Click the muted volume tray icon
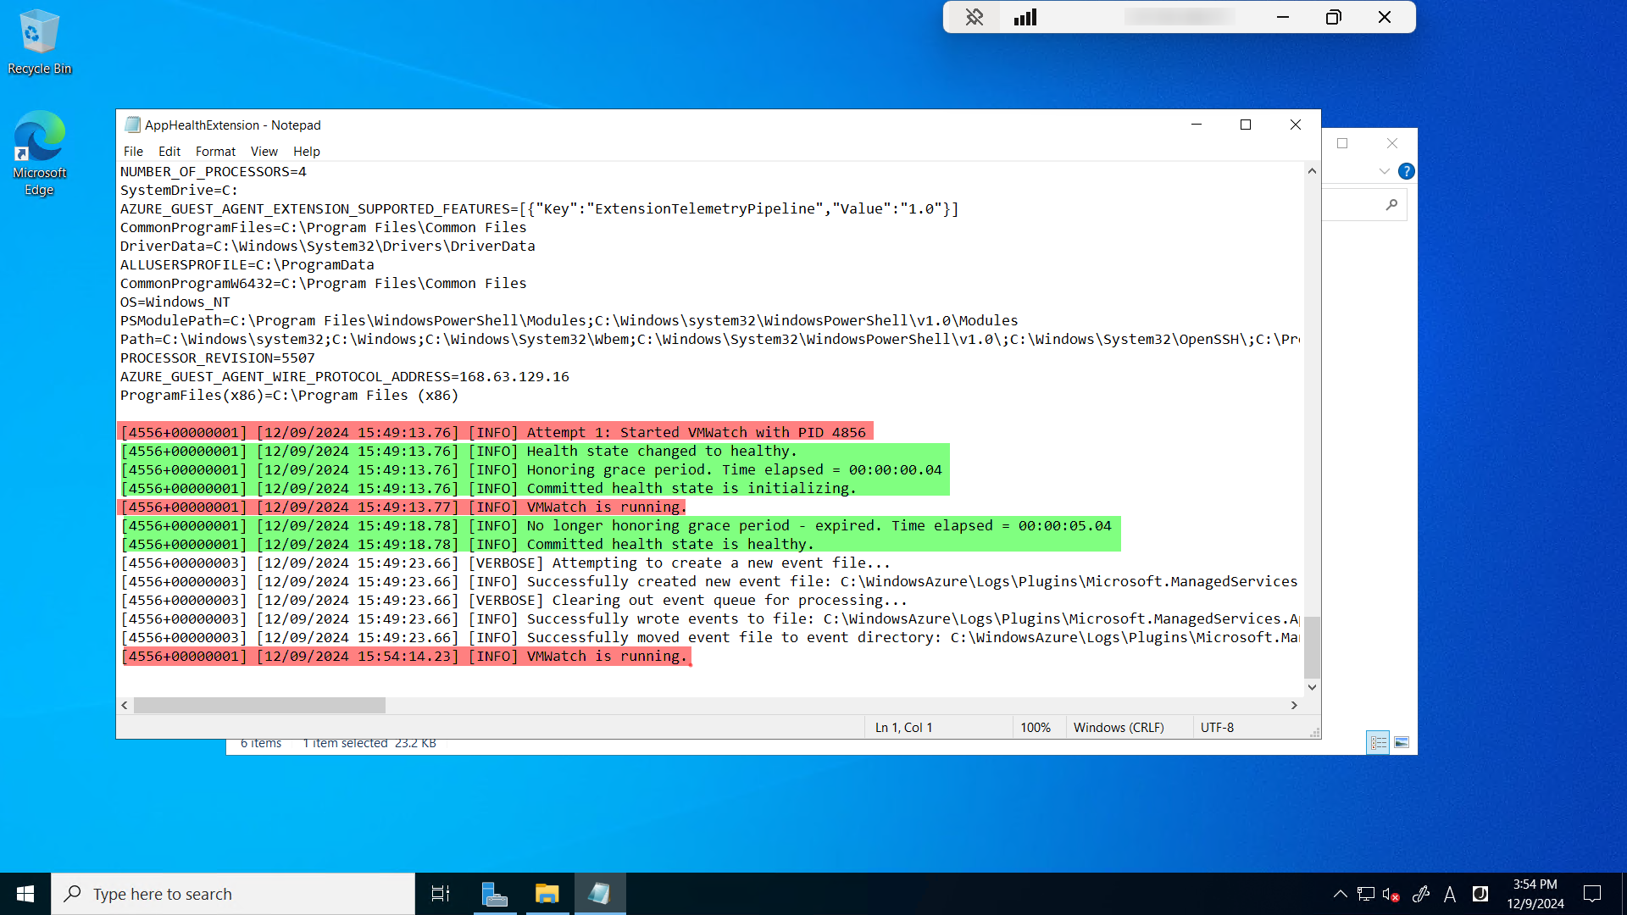The height and width of the screenshot is (915, 1627). point(1391,894)
